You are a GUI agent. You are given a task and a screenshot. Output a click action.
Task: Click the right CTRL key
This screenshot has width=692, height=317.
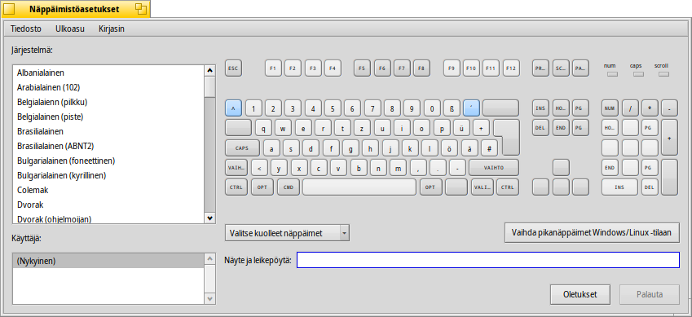pos(508,187)
